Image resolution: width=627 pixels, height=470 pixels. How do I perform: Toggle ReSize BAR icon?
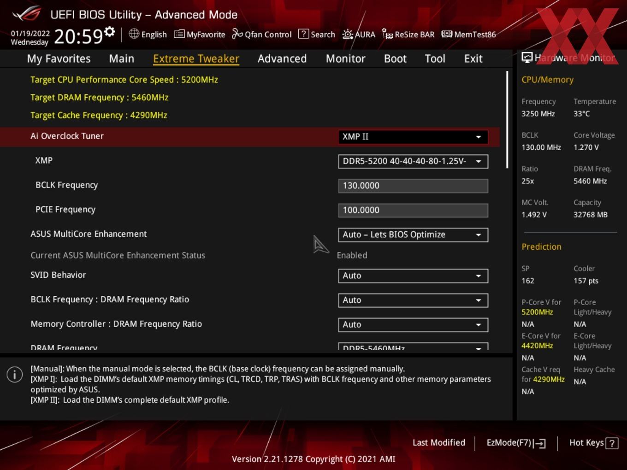[x=387, y=34]
